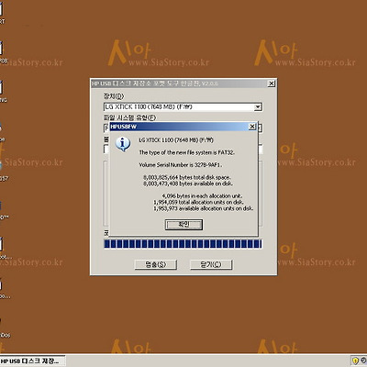Click 'The type of the new file system is FAT32.'
Image resolution: width=367 pixels, height=367 pixels.
(187, 152)
